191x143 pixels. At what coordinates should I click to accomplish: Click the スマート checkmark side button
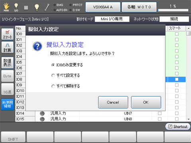8,34
